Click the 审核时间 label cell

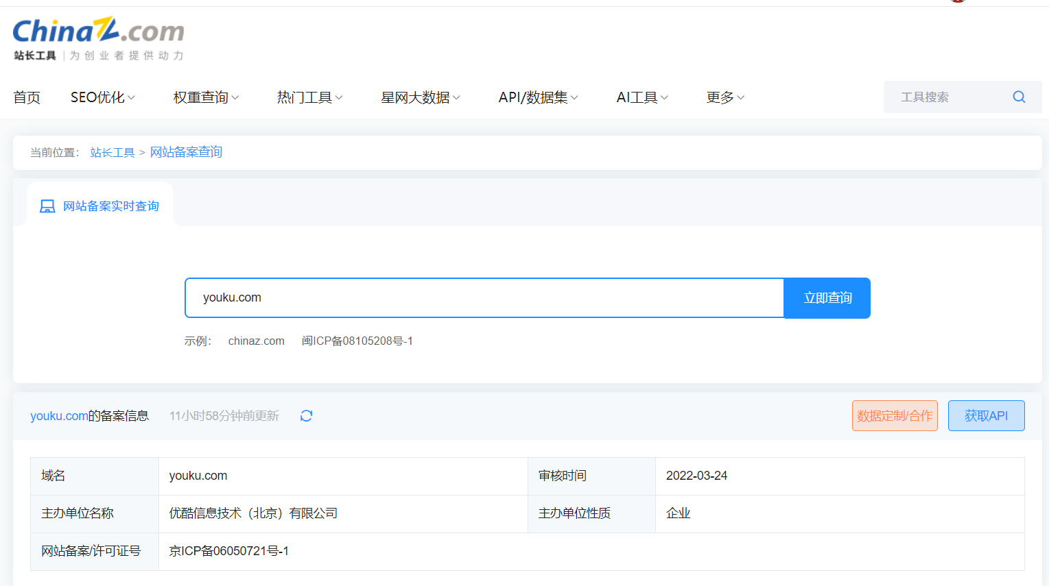[x=591, y=476]
